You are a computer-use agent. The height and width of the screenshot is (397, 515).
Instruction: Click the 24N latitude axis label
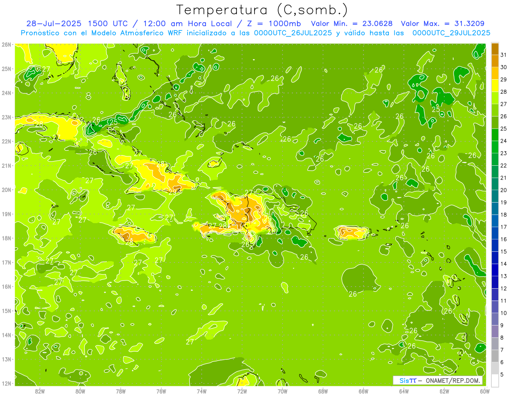[6, 93]
